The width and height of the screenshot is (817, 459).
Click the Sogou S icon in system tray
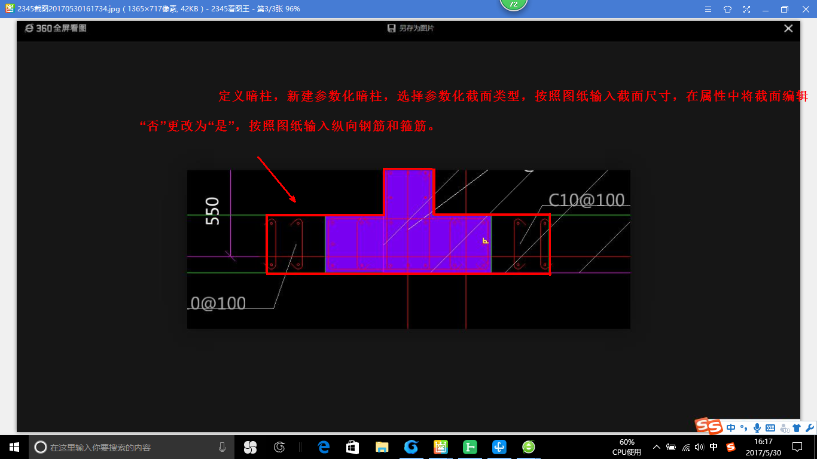pos(731,447)
